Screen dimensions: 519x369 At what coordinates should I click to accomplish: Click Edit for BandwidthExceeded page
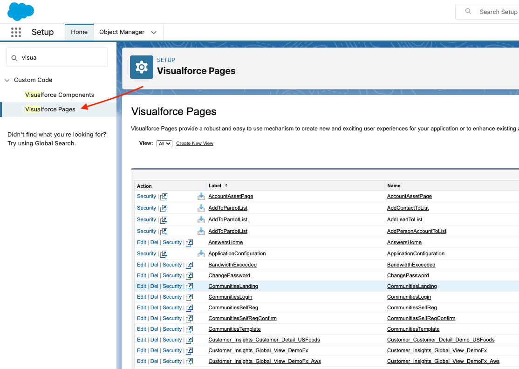pyautogui.click(x=142, y=265)
